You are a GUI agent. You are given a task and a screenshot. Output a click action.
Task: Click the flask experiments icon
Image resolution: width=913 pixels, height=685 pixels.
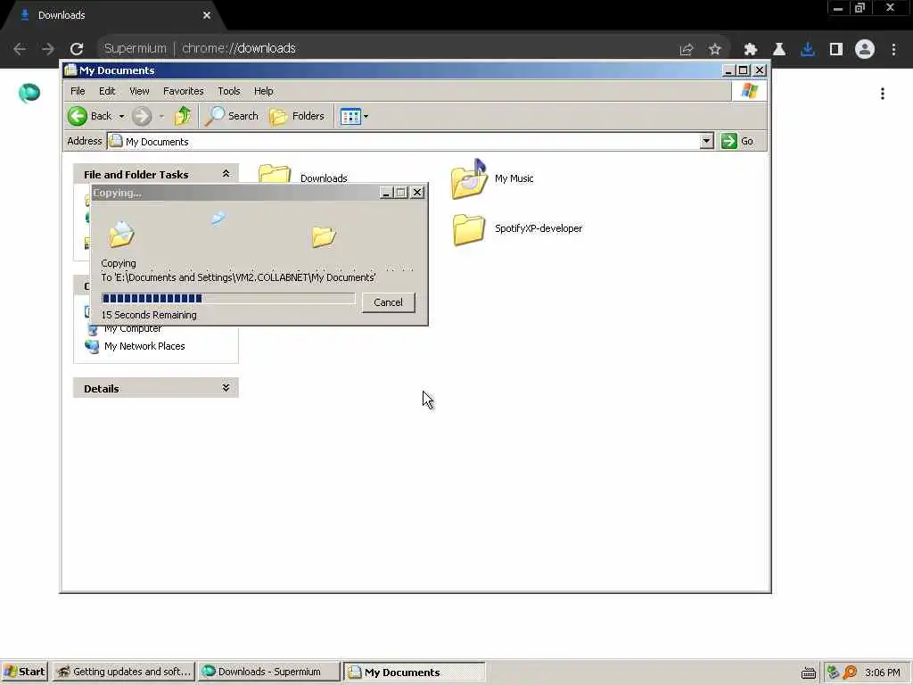click(x=779, y=50)
